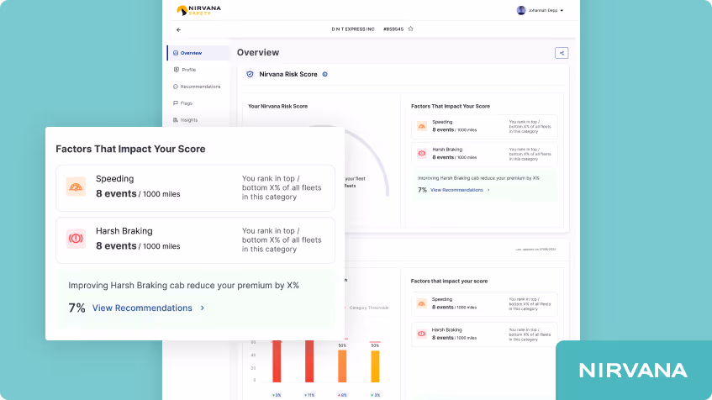Click the large '7%' value in enlarged callout

tap(76, 308)
